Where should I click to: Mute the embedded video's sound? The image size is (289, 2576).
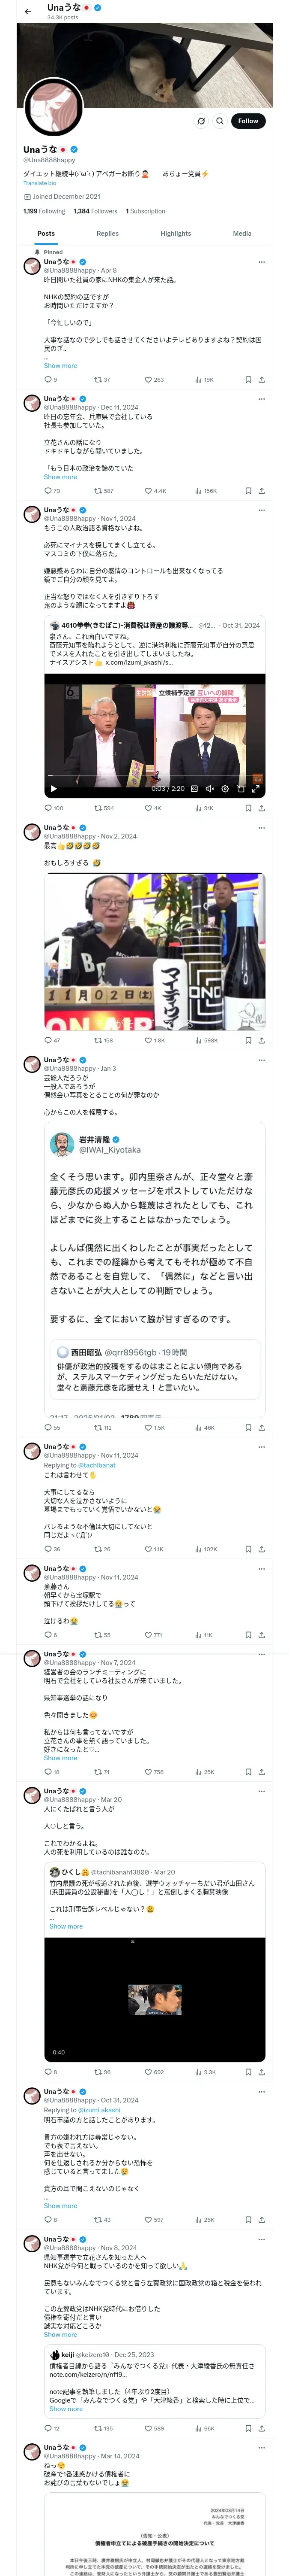209,788
